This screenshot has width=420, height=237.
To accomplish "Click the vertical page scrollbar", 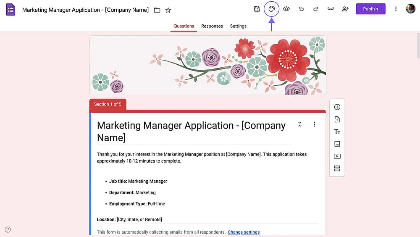I will point(418,45).
